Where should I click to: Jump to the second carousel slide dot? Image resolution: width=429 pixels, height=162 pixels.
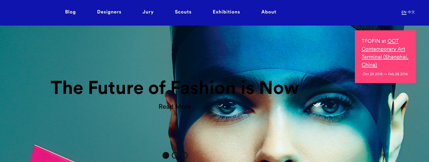[175, 155]
